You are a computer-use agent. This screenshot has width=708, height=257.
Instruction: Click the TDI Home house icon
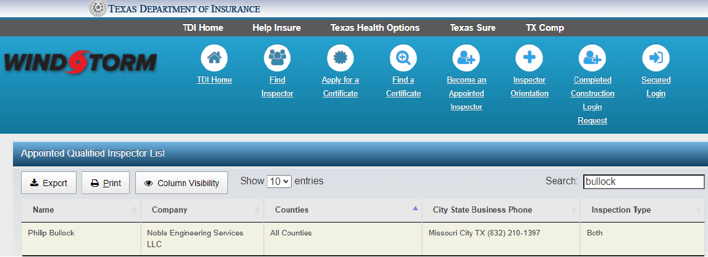[x=214, y=58]
